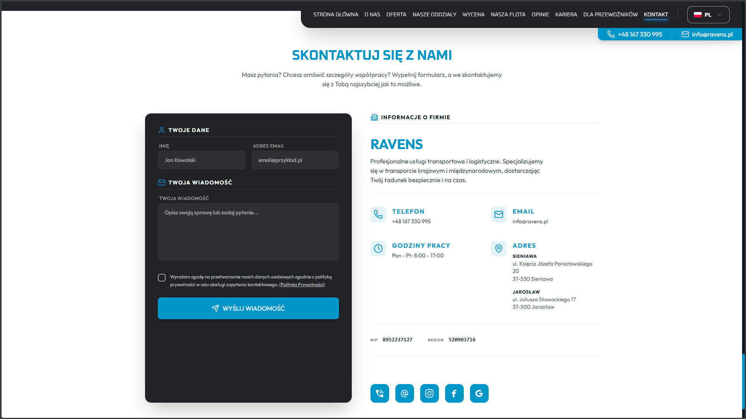Click the Adres location pin icon
This screenshot has height=419, width=746.
tap(498, 249)
